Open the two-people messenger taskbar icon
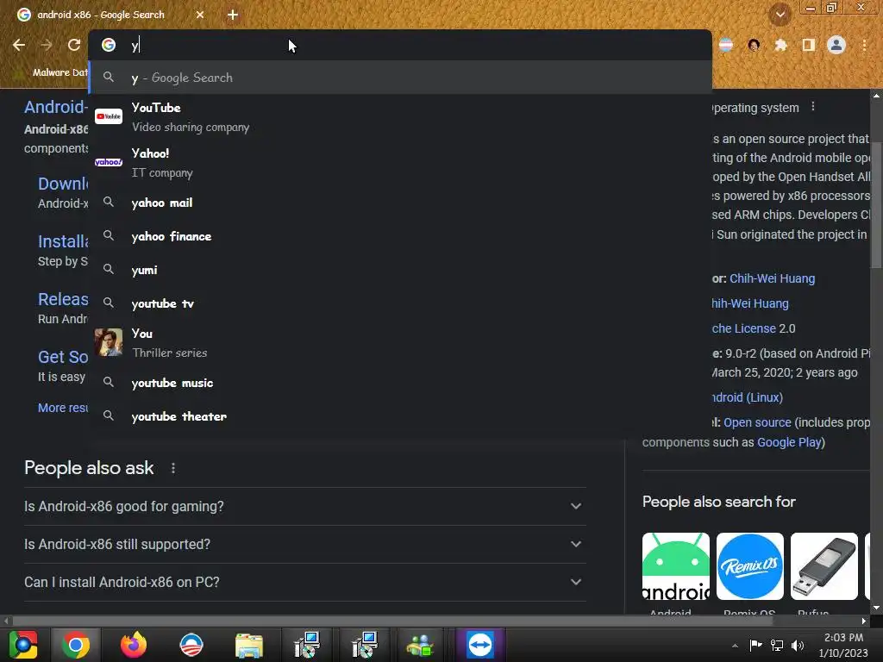The width and height of the screenshot is (883, 662). tap(420, 645)
